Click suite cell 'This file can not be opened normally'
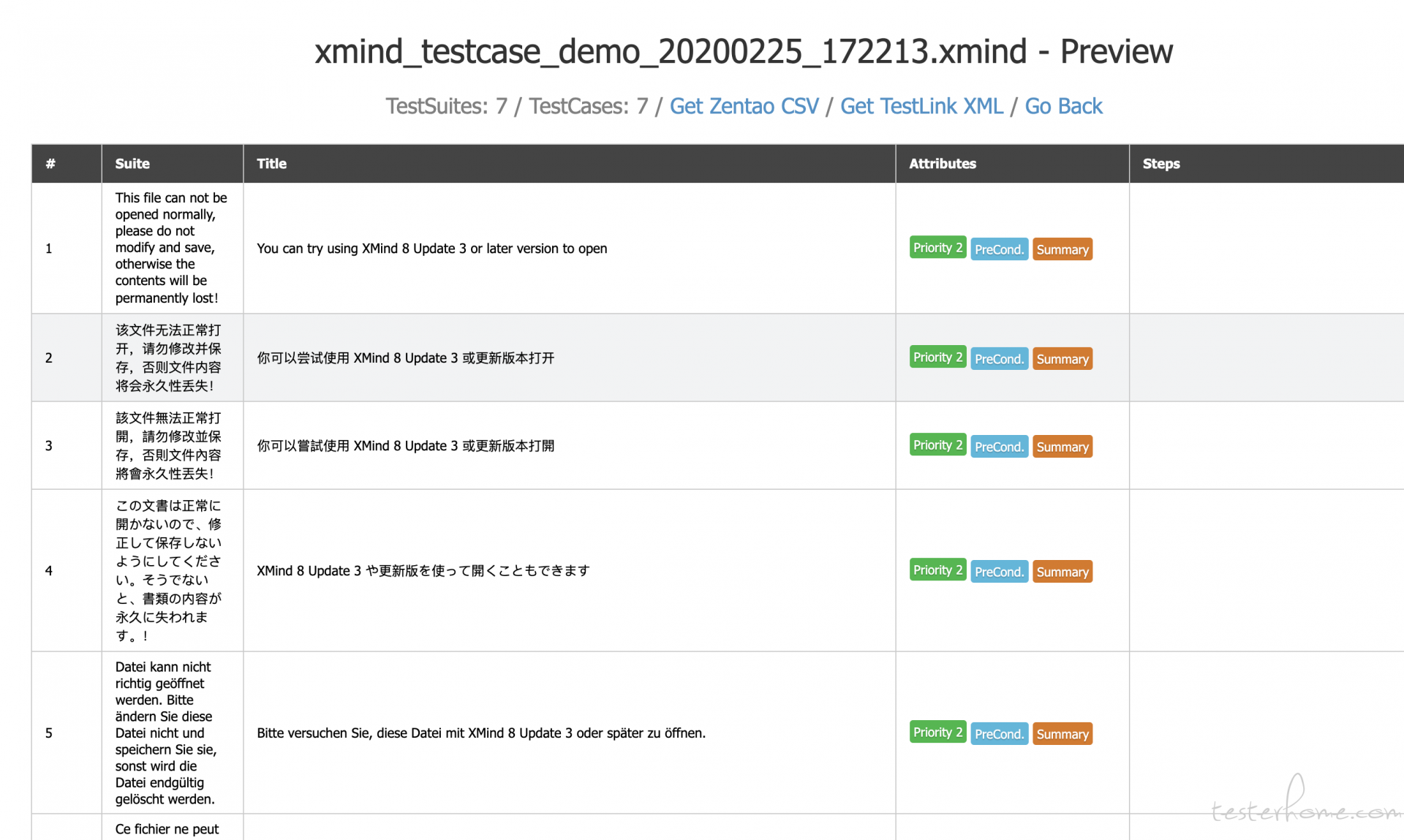 point(171,248)
